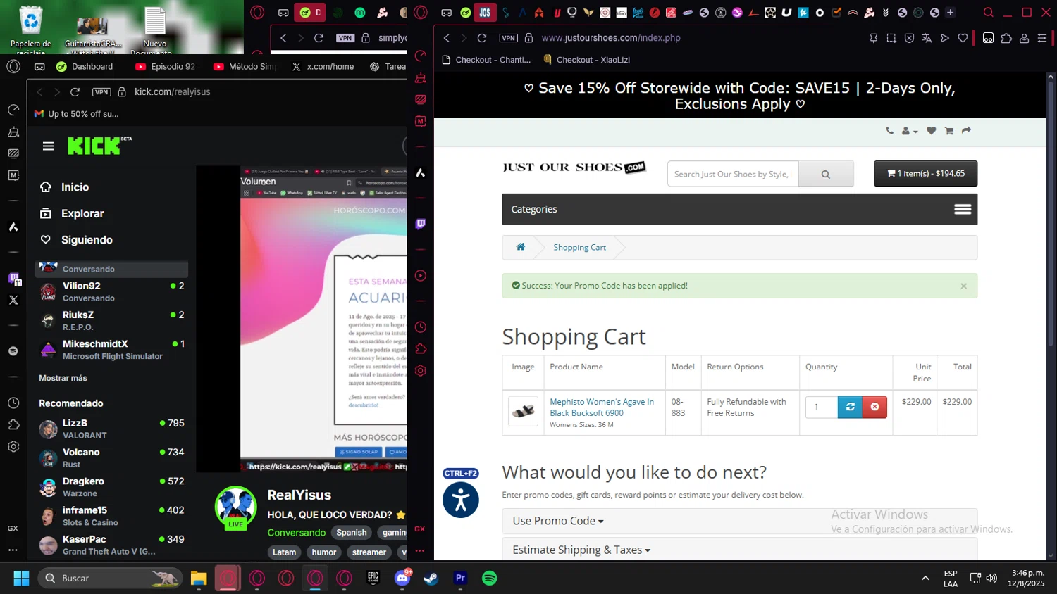1057x594 pixels.
Task: Show hidden icons in system tray
Action: (x=925, y=578)
